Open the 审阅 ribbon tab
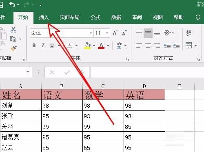The width and height of the screenshot is (204, 152). 137,17
